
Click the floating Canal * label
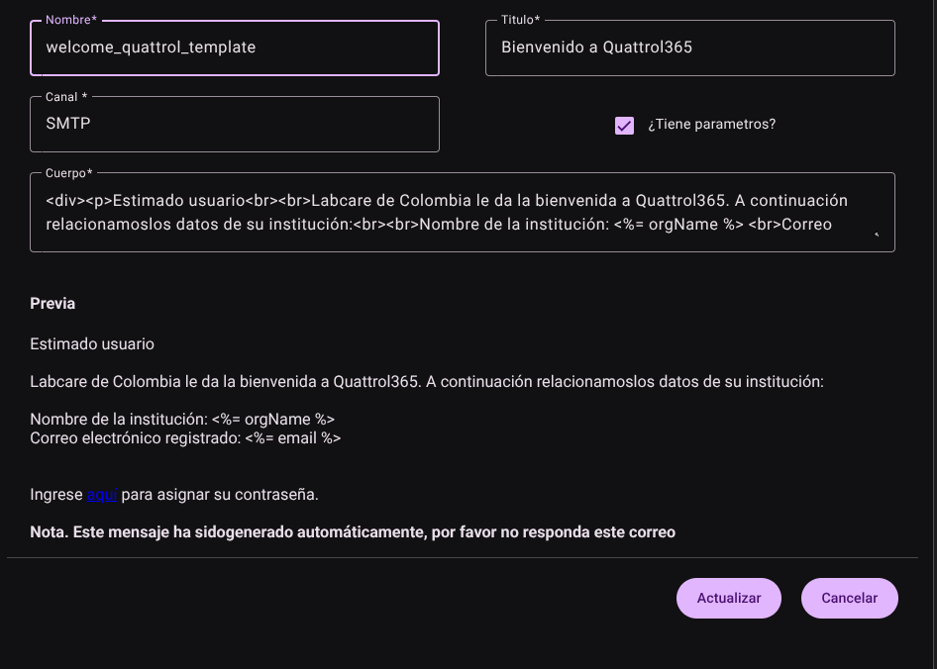pos(66,97)
